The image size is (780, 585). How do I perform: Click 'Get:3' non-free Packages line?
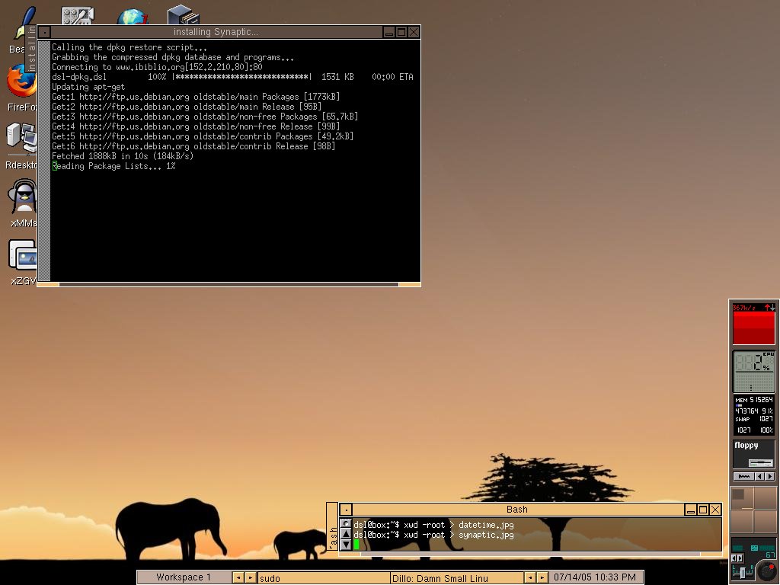(x=205, y=117)
